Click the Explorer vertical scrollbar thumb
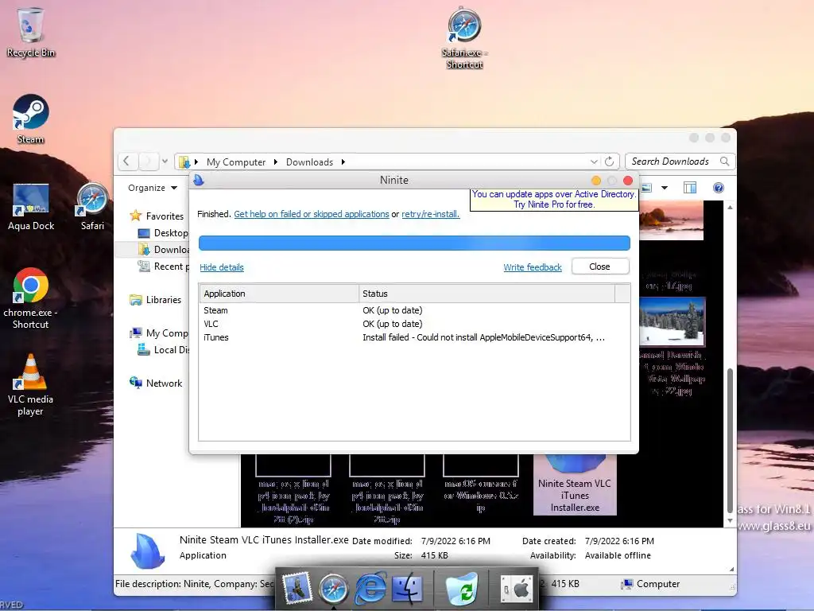Image resolution: width=814 pixels, height=611 pixels. point(730,440)
